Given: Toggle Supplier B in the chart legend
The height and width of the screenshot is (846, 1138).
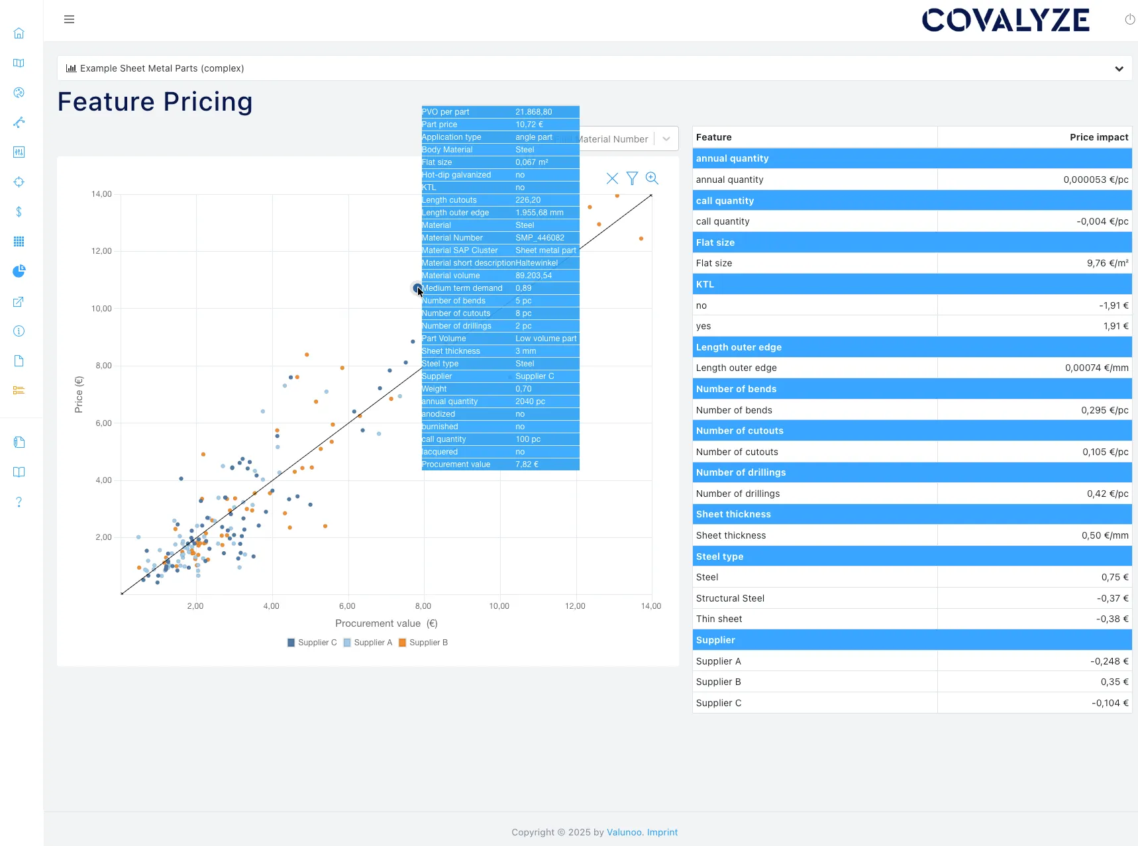Looking at the screenshot, I should click(423, 643).
